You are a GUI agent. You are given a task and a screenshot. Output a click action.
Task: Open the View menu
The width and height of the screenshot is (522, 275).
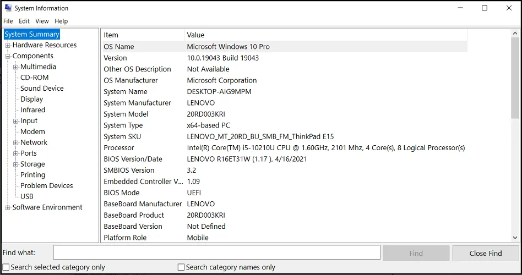[42, 21]
